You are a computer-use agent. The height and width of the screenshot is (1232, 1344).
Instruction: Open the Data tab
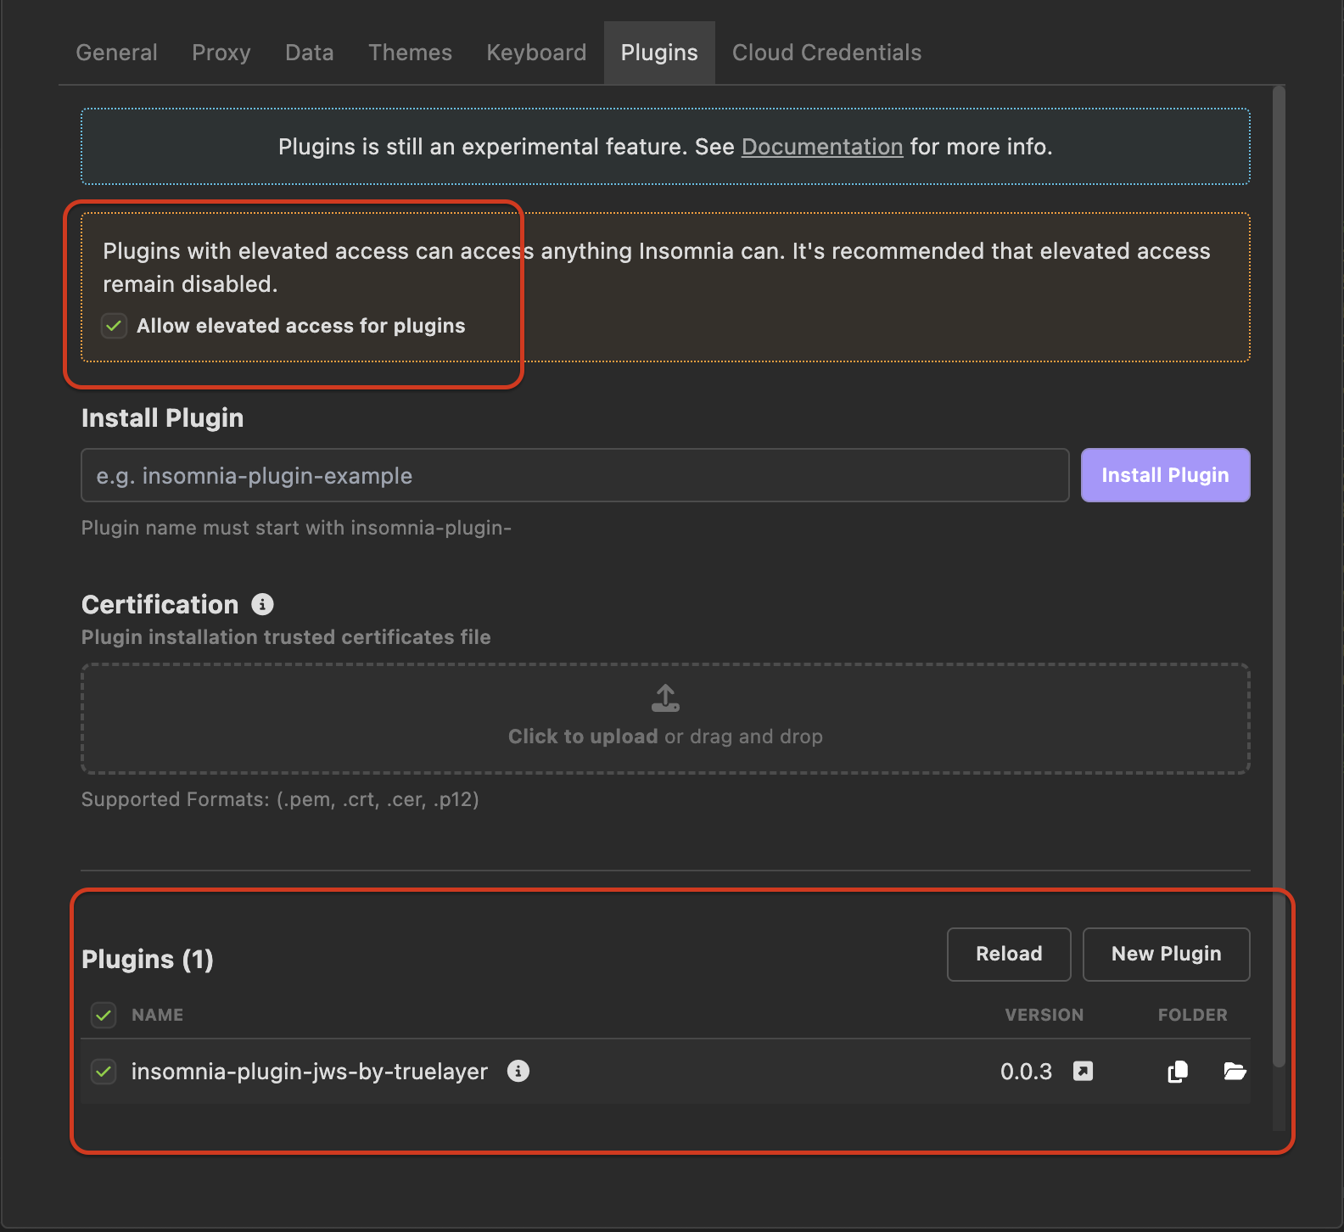[x=309, y=53]
